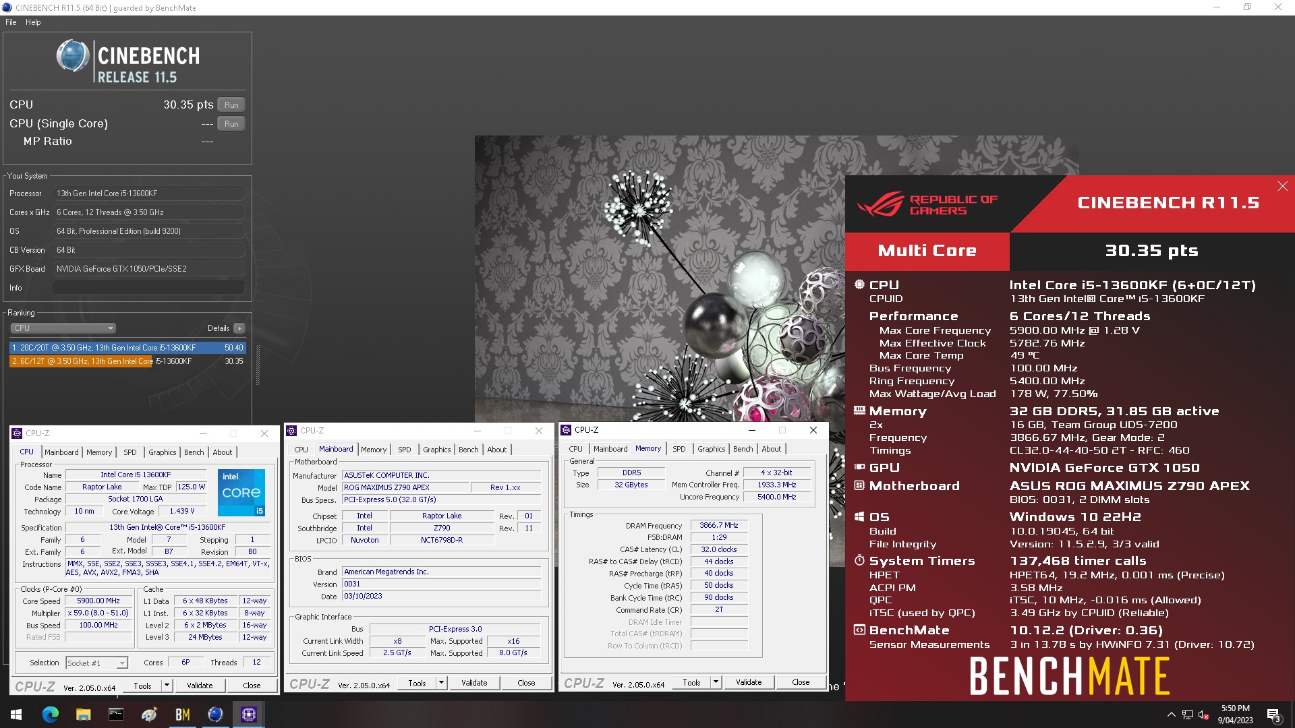Click CPU-Z title icon in Mainboard window
The height and width of the screenshot is (728, 1295).
click(x=292, y=431)
